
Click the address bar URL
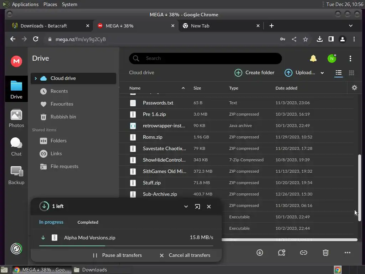[81, 39]
